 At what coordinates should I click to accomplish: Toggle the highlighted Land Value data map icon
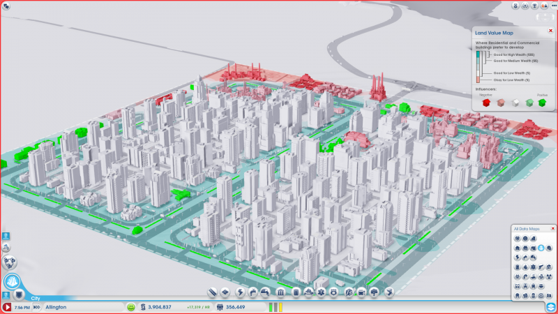pyautogui.click(x=541, y=248)
